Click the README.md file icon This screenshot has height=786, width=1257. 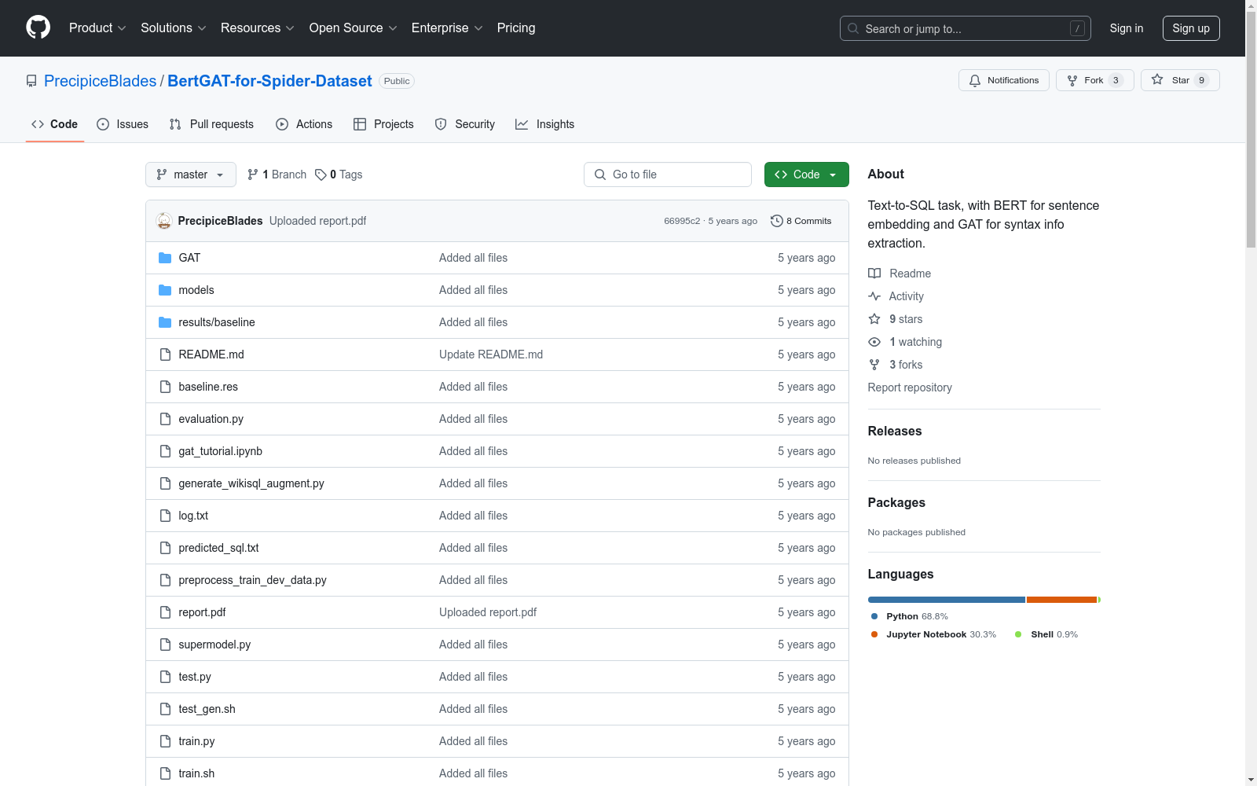click(x=165, y=354)
